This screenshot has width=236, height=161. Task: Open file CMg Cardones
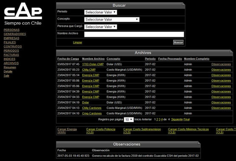pyautogui.click(x=92, y=108)
